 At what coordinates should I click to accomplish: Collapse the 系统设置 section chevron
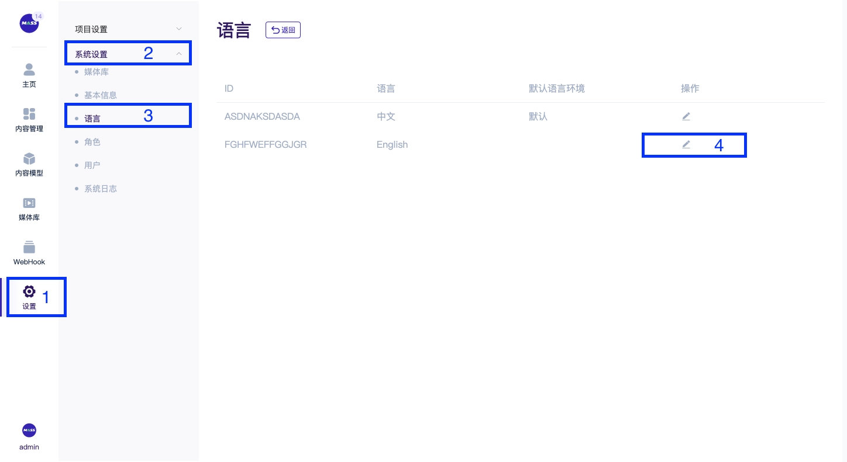coord(179,54)
